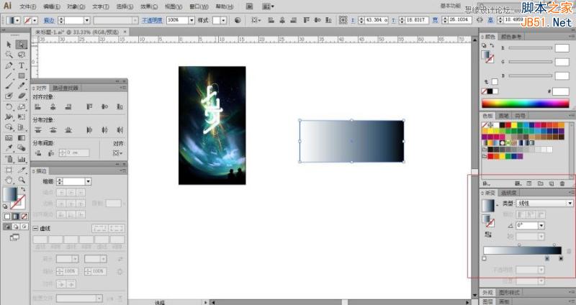
Task: Open stroke weight dropdown in control bar
Action: pos(87,20)
